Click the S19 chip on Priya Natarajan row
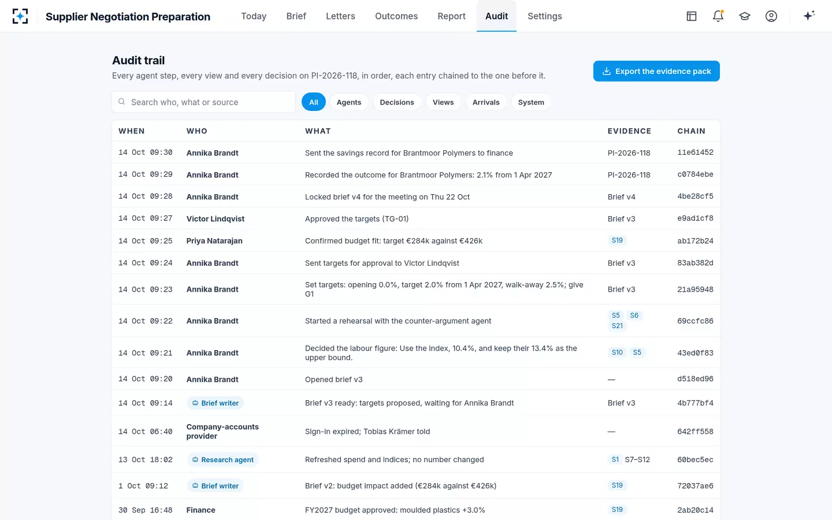Viewport: 832px width, 520px height. coord(617,240)
